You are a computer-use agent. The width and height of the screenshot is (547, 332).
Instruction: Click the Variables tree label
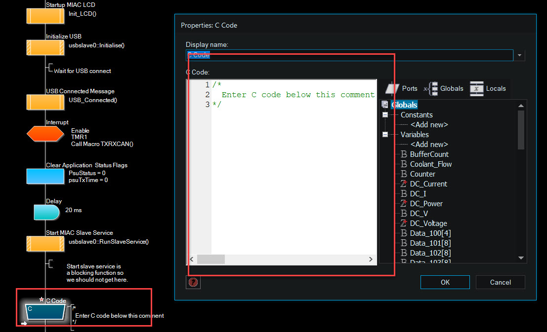pos(415,135)
